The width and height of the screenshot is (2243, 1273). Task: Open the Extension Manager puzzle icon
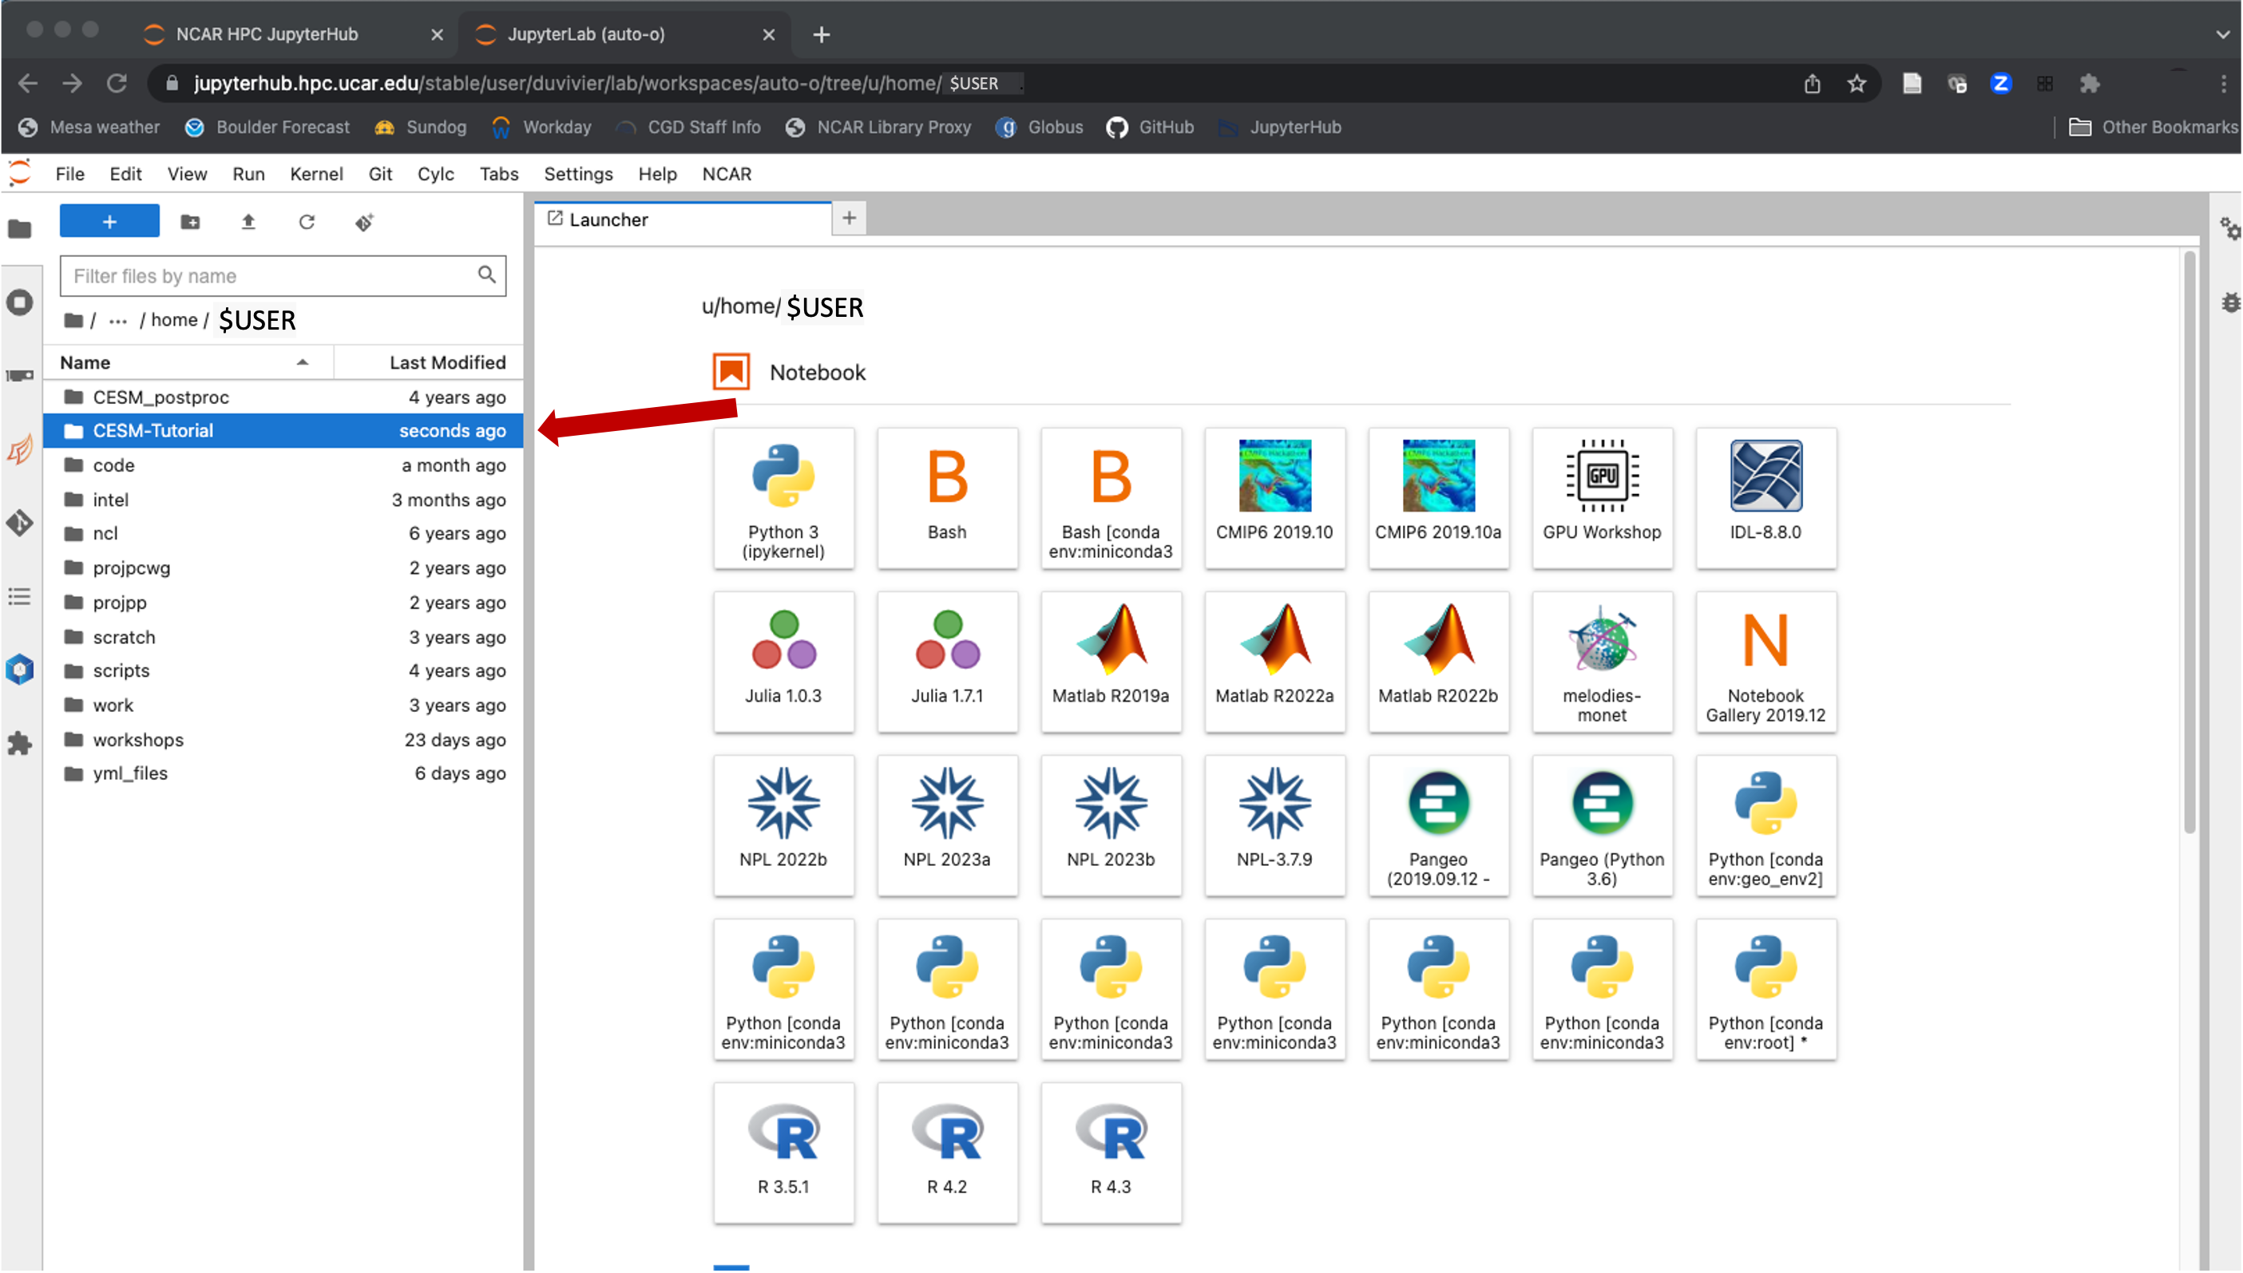pos(19,743)
